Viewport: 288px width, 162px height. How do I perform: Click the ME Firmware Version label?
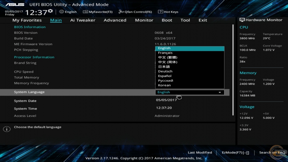click(x=33, y=44)
